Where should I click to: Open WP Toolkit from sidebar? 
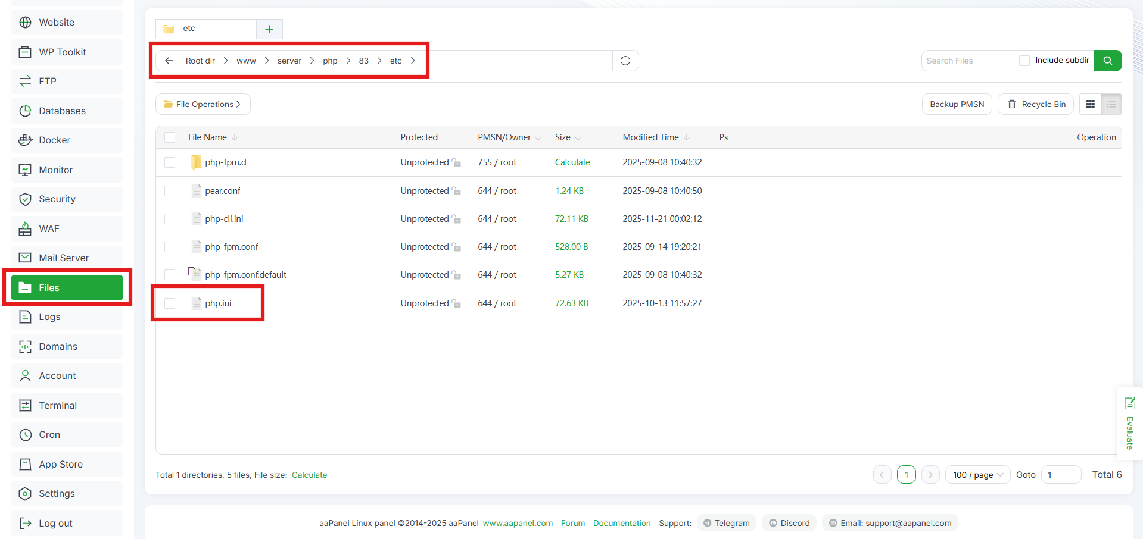click(x=67, y=52)
